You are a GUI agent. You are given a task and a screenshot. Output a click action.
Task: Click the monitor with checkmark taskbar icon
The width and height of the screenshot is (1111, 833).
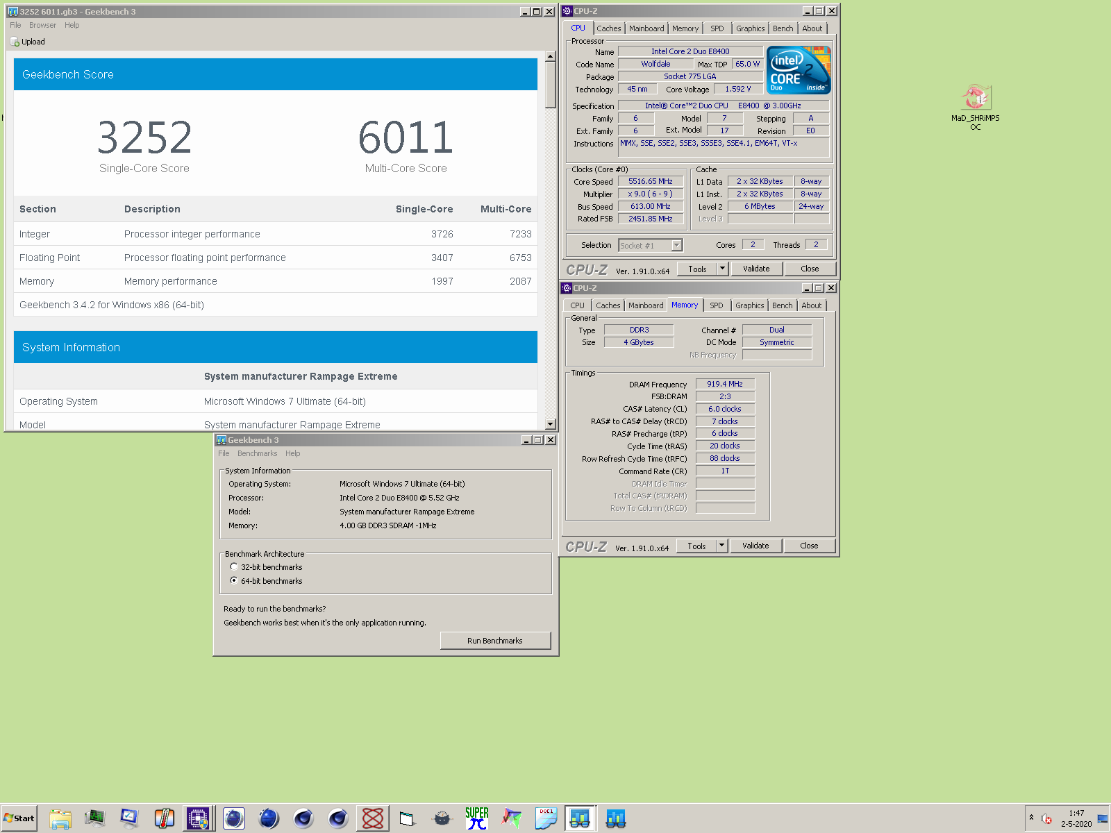point(130,818)
